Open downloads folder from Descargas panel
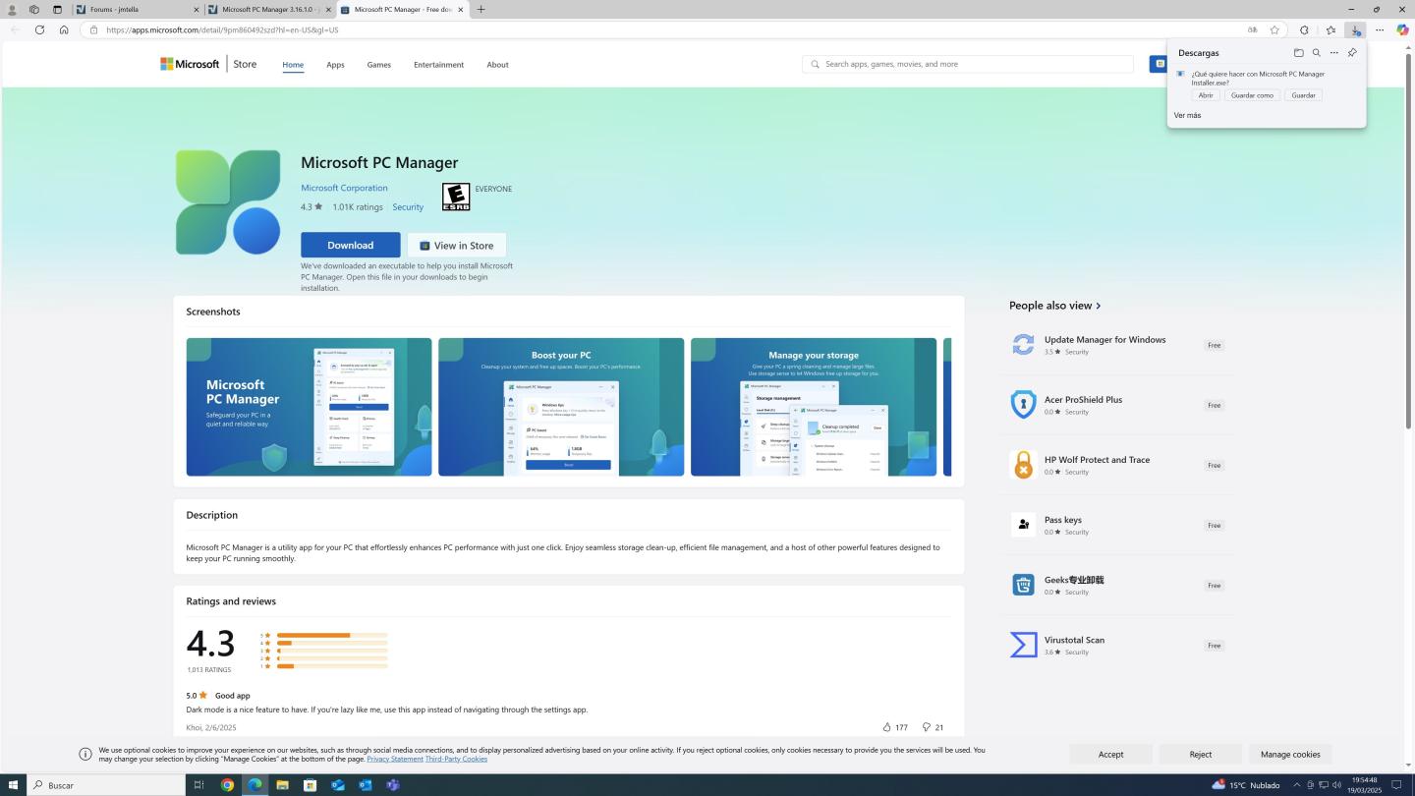 click(1298, 53)
